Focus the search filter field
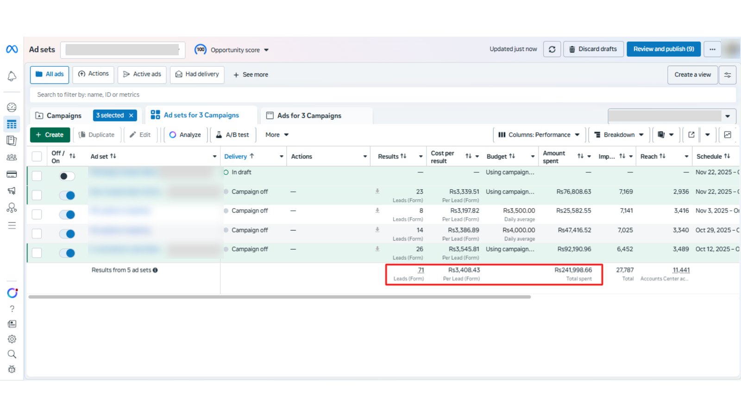The image size is (741, 417). 383,95
